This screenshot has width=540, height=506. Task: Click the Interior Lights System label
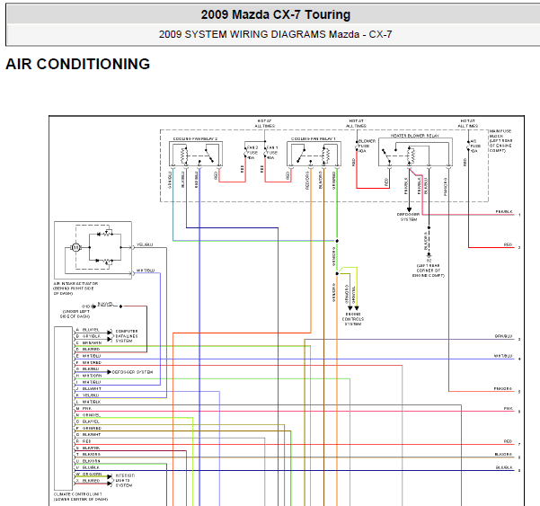point(126,480)
